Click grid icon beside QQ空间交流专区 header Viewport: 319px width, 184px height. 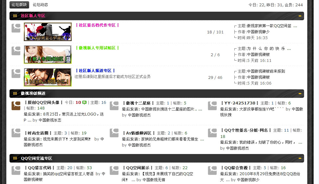click(x=15, y=158)
